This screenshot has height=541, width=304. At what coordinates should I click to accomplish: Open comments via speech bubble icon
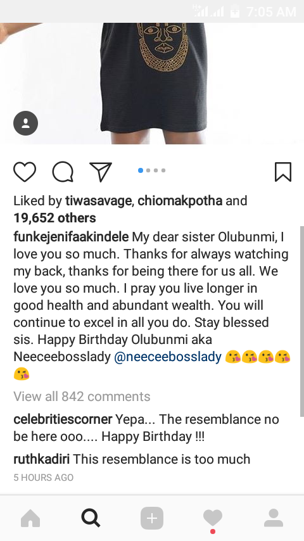click(x=63, y=172)
